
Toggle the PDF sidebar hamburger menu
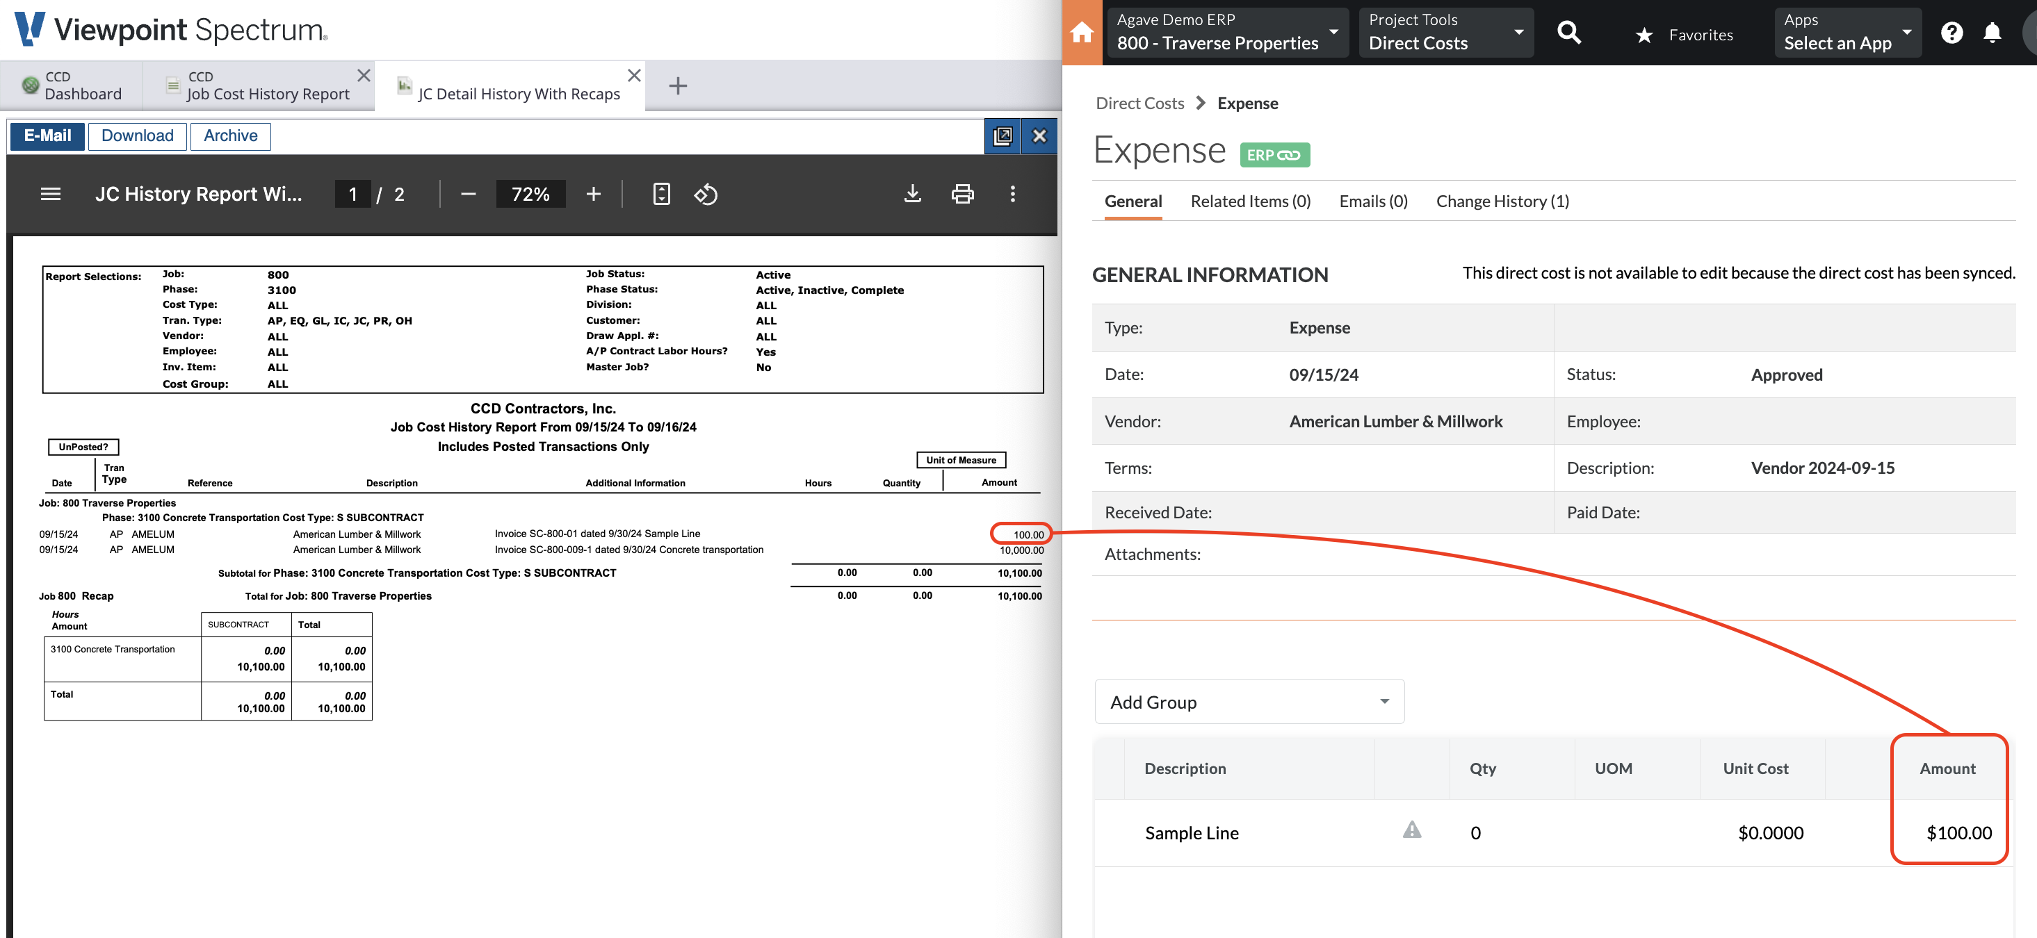[51, 195]
